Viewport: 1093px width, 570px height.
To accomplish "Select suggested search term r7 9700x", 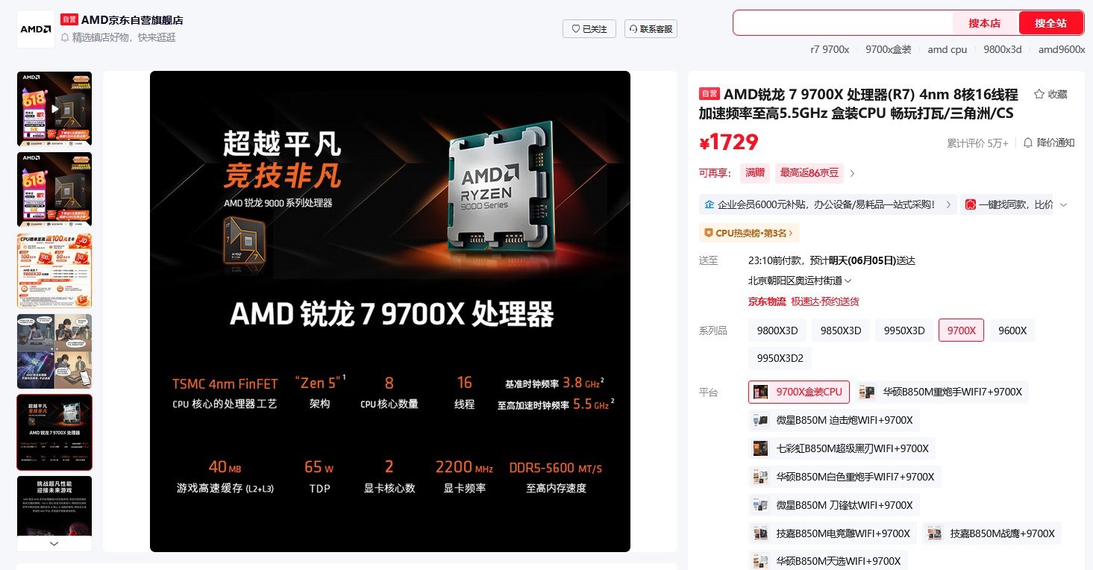I will click(830, 49).
